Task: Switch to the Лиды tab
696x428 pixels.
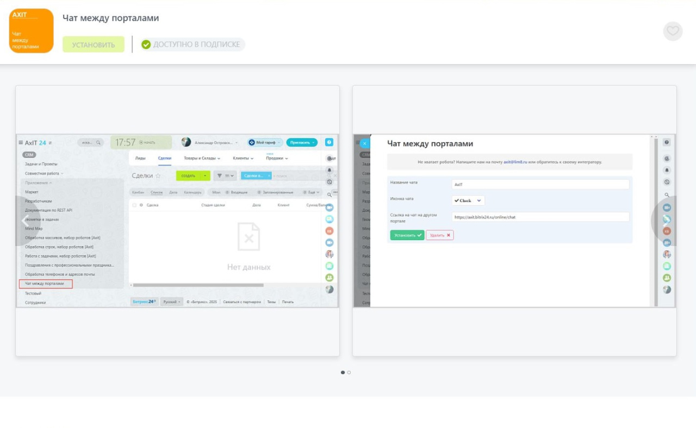Action: (140, 158)
